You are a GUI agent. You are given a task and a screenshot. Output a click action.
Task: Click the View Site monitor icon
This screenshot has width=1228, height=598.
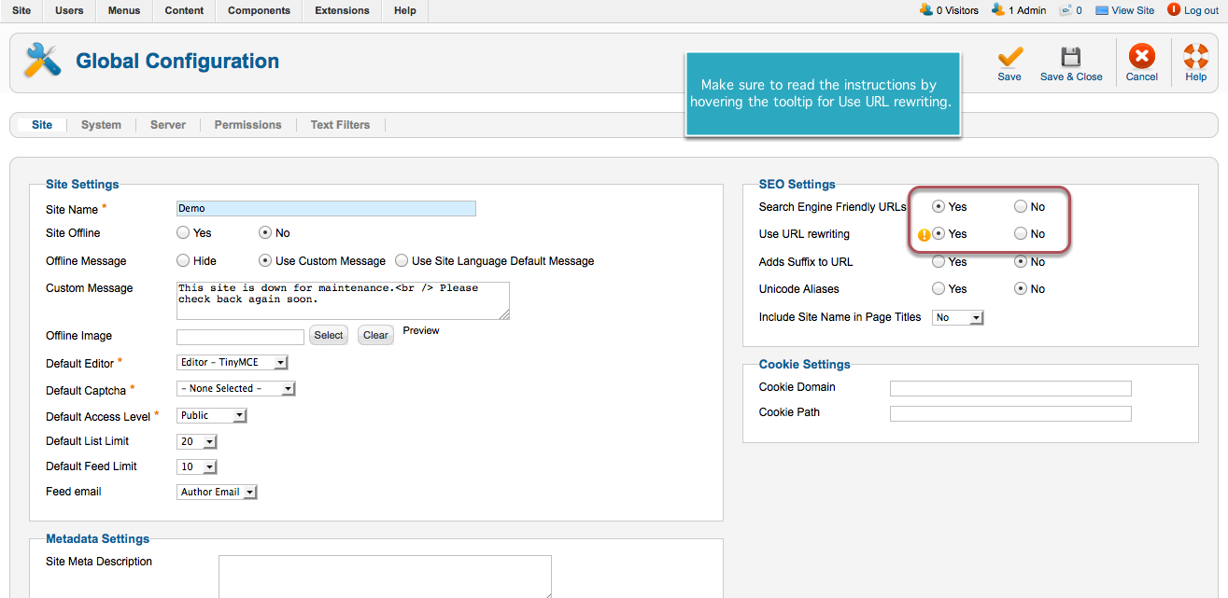(x=1102, y=10)
